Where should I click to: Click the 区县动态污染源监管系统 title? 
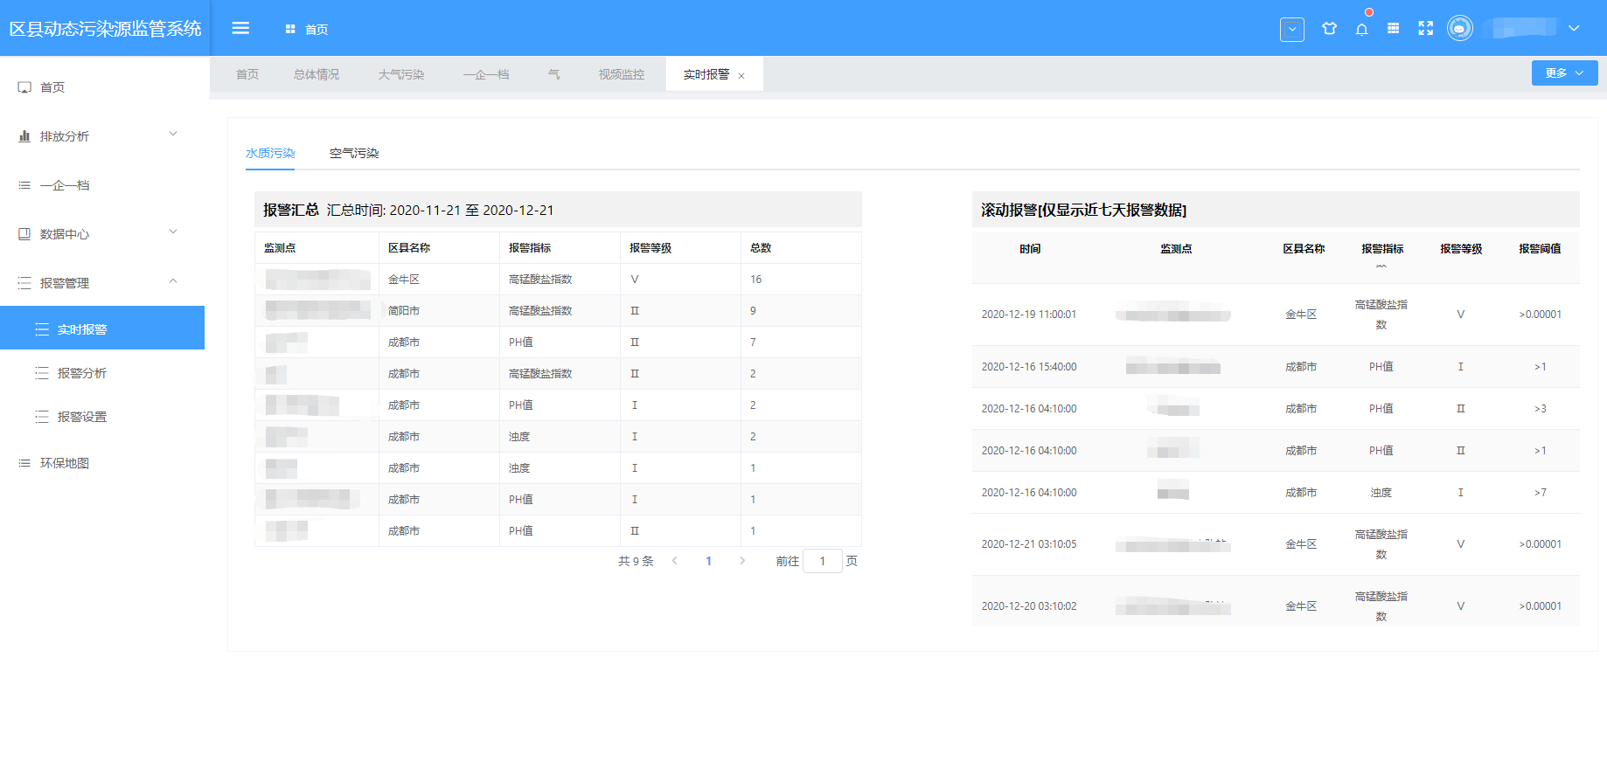[x=105, y=29]
